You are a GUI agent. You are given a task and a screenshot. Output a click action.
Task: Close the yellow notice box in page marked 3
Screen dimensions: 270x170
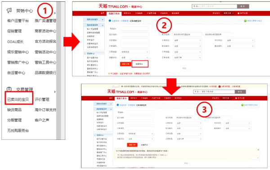[258, 150]
